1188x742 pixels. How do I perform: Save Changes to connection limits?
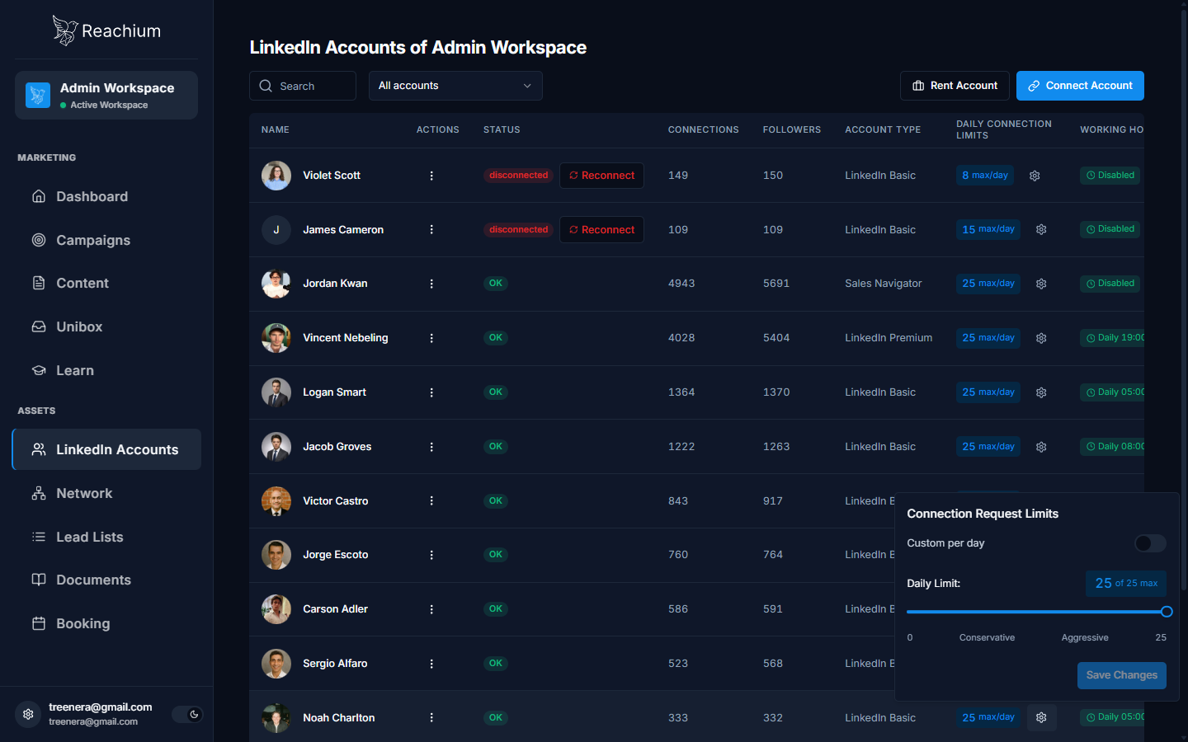(x=1122, y=675)
